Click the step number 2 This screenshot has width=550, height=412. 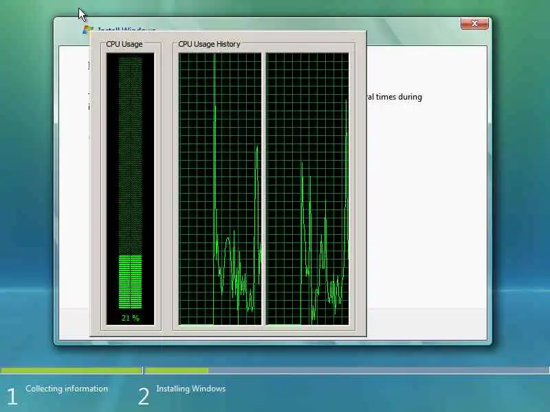pyautogui.click(x=144, y=396)
